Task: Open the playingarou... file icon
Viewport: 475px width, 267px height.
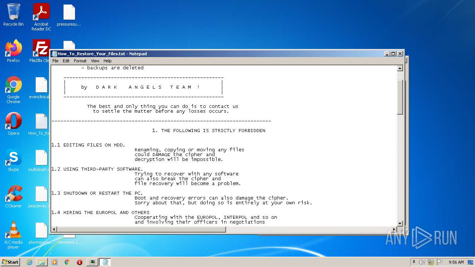Action: (41, 233)
